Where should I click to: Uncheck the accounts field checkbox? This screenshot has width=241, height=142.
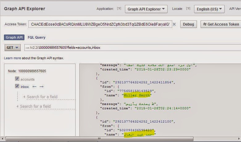click(17, 79)
